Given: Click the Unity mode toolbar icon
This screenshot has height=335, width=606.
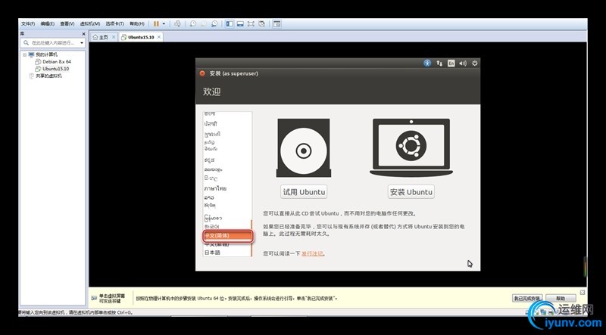Looking at the screenshot, I should pyautogui.click(x=261, y=24).
